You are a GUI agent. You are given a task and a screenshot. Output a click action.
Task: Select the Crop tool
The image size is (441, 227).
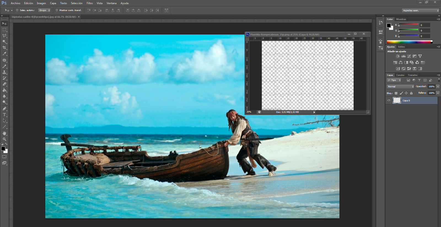pyautogui.click(x=4, y=48)
